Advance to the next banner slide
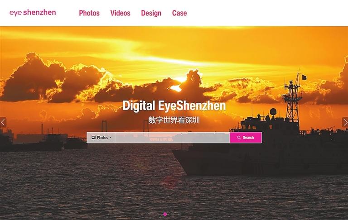This screenshot has width=348, height=220. (345, 122)
